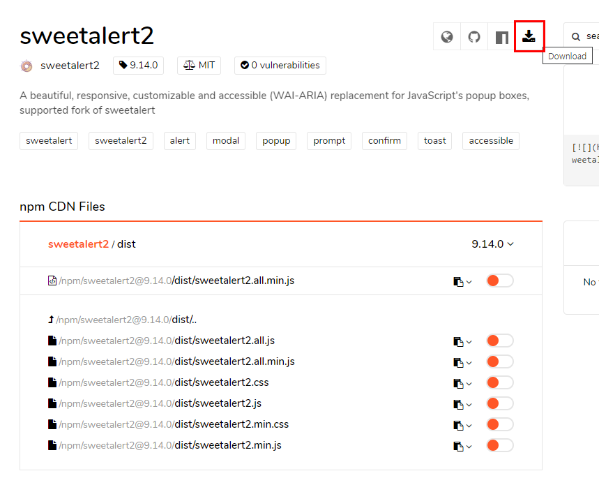This screenshot has height=478, width=599.
Task: Open the 9.14.0 version dropdown
Action: pos(492,244)
